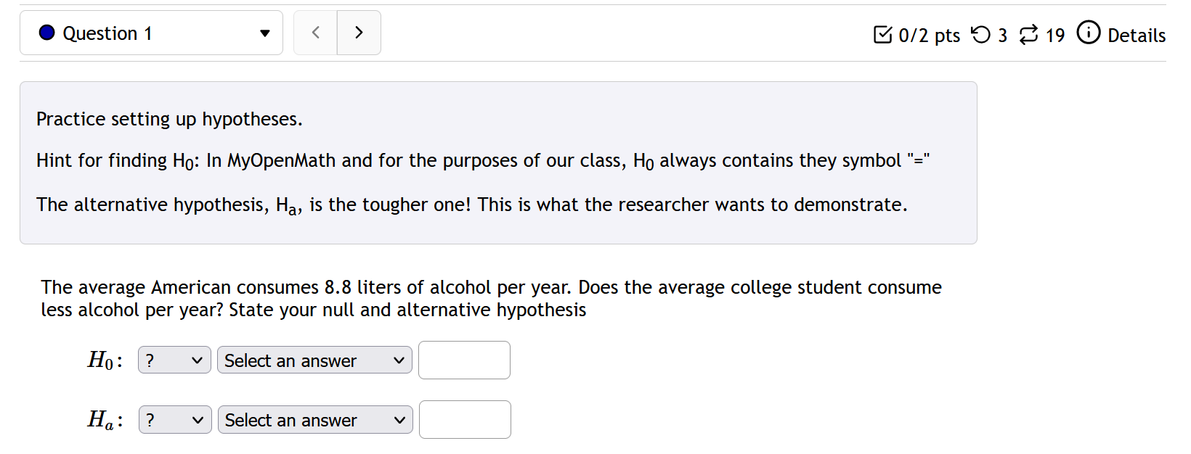Click the H0 value input box

click(463, 360)
